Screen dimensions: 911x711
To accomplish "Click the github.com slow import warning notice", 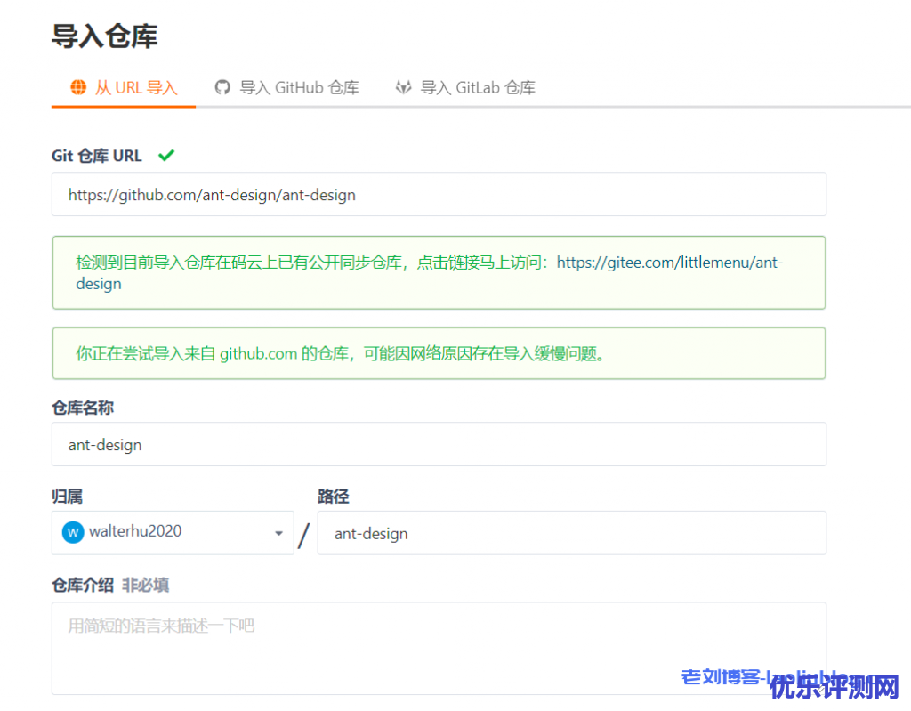I will (439, 353).
